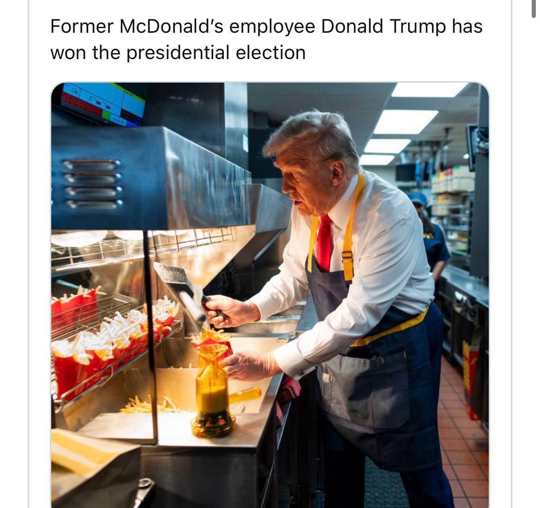
Task: Click the word "Former" starting the post
Action: click(82, 26)
